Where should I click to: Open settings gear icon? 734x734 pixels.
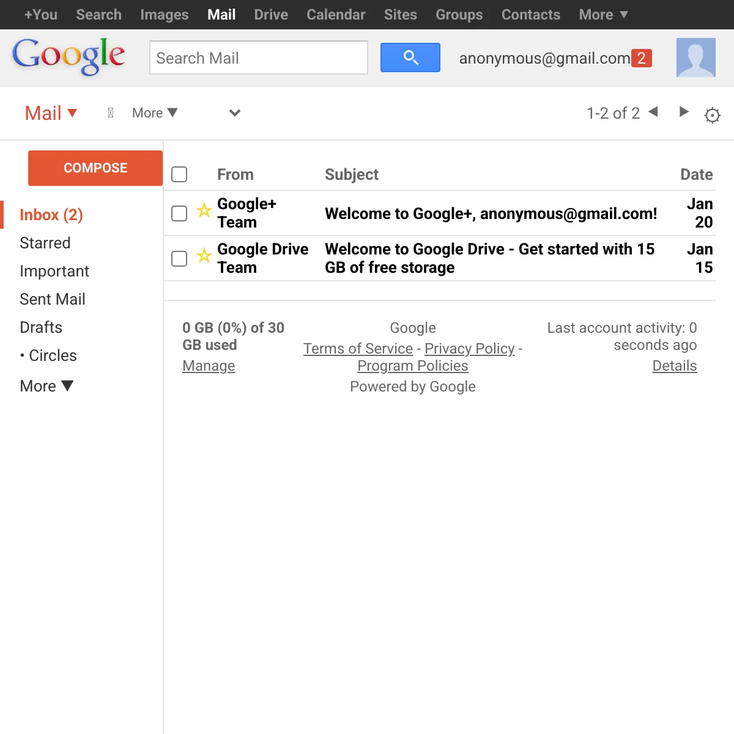click(712, 115)
